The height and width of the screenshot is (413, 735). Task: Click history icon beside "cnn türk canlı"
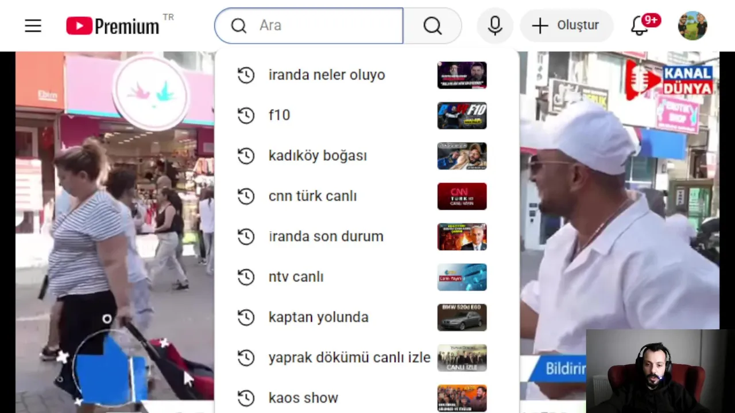point(246,196)
